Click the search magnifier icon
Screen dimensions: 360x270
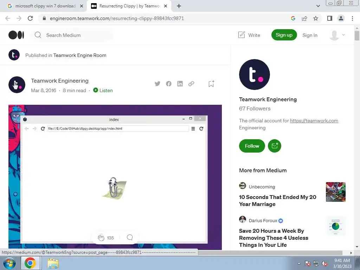(x=38, y=35)
